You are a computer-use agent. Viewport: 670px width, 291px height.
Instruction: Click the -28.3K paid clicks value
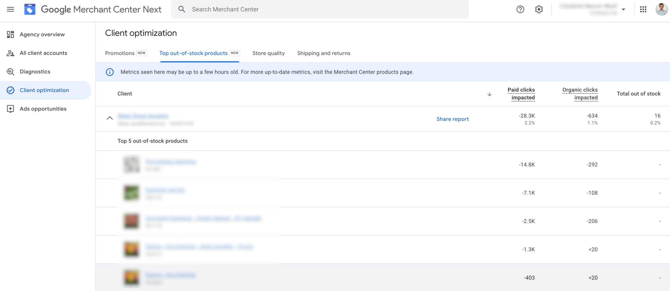click(527, 116)
